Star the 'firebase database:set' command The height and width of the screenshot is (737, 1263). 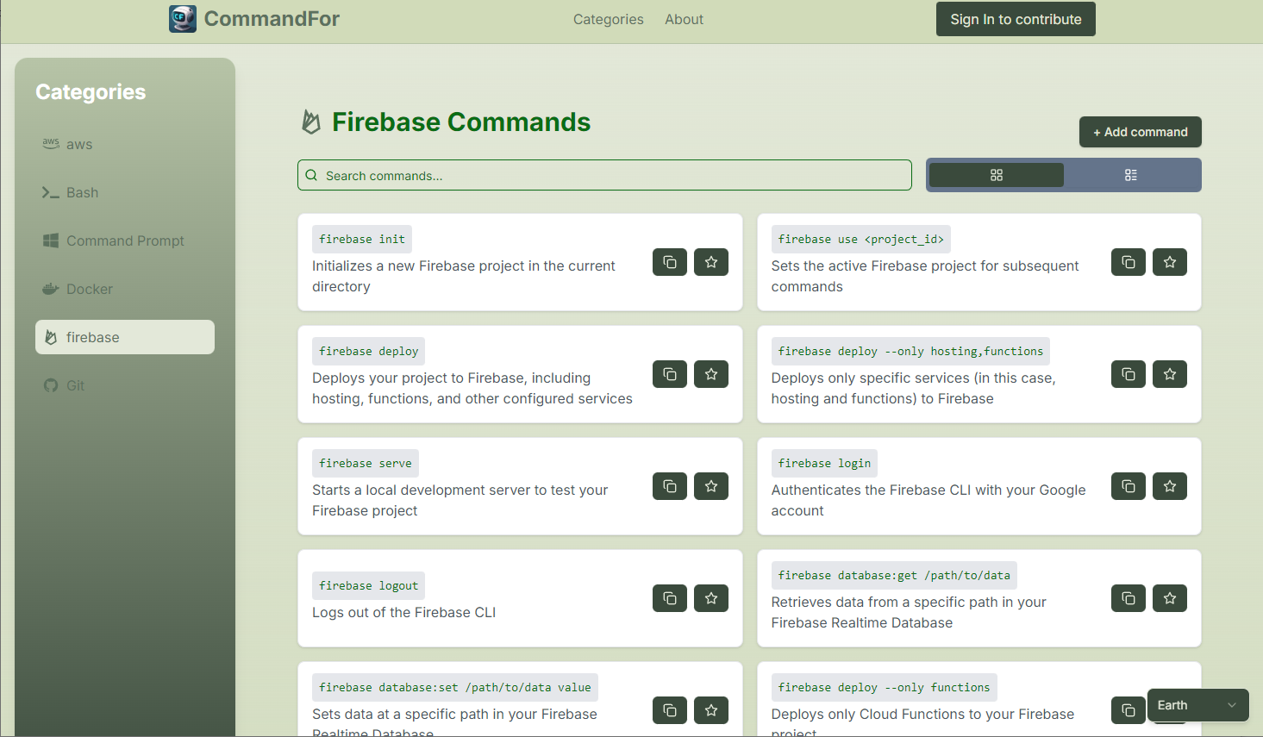[x=711, y=710]
